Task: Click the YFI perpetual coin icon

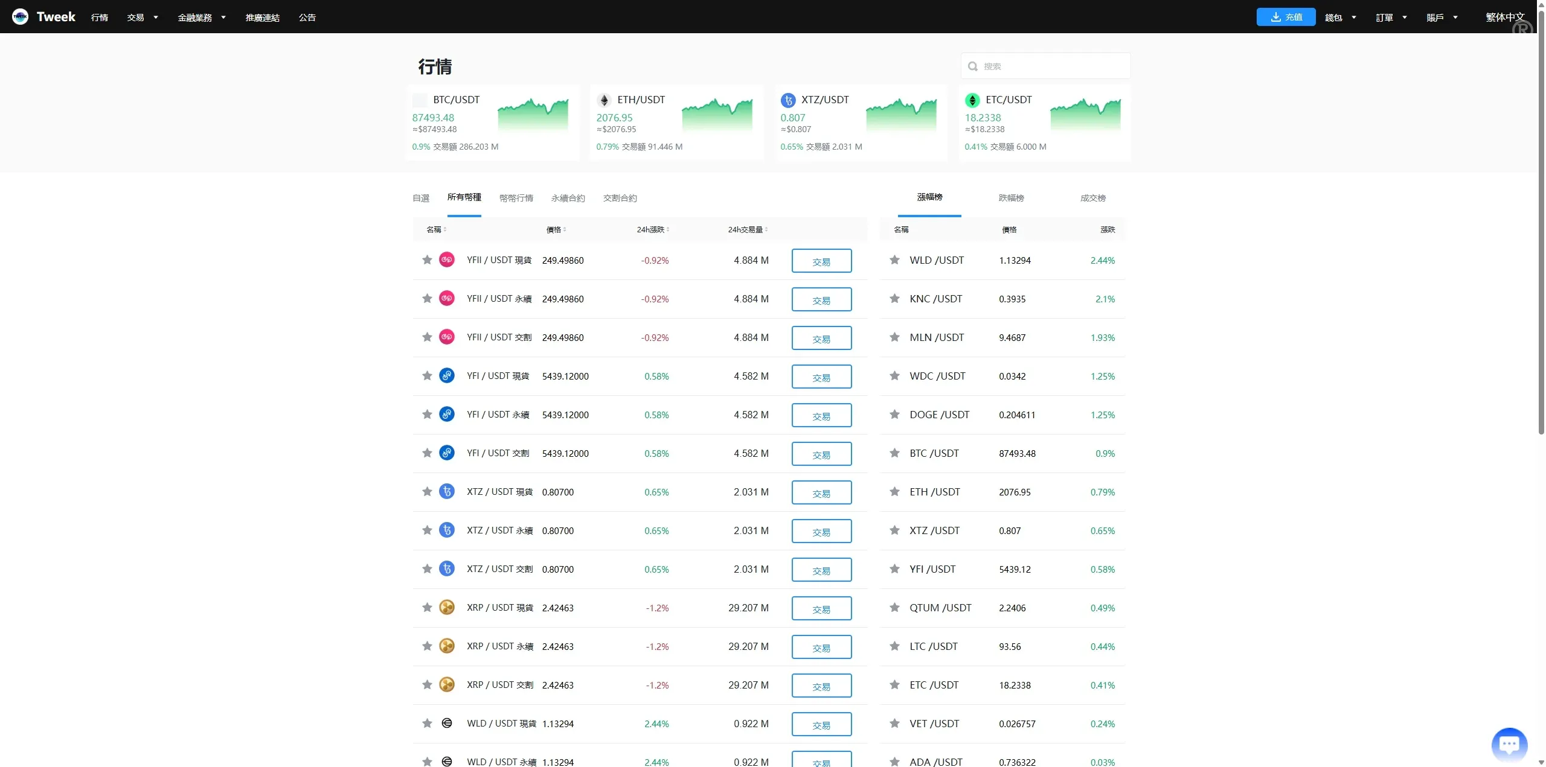Action: tap(447, 415)
